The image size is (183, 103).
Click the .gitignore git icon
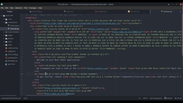pos(6,51)
